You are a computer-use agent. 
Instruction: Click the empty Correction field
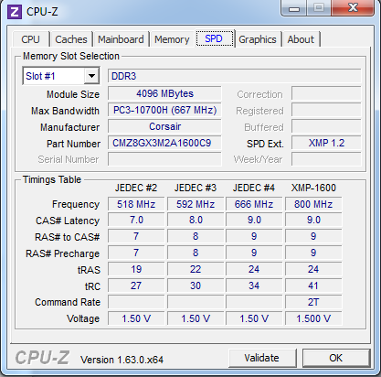tap(326, 93)
